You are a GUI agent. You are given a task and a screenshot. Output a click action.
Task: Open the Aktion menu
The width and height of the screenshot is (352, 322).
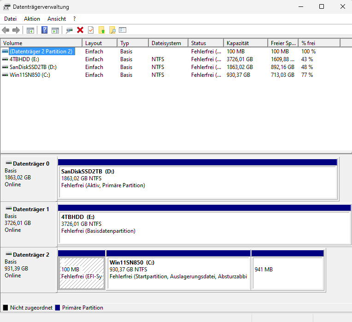(x=32, y=19)
